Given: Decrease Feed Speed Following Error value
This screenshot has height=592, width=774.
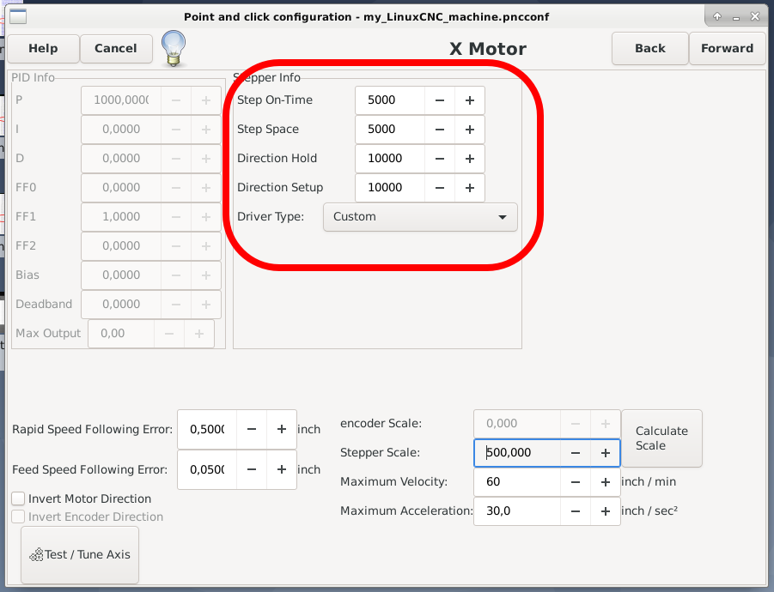Looking at the screenshot, I should tap(252, 469).
